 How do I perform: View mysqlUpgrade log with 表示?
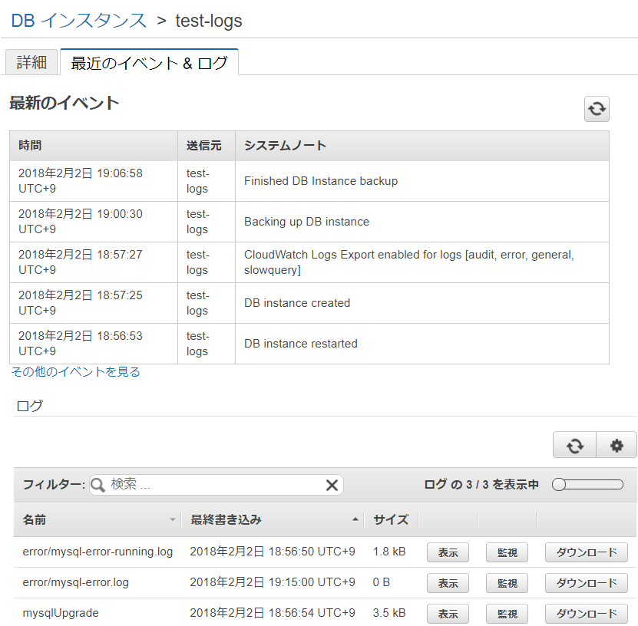coord(448,614)
